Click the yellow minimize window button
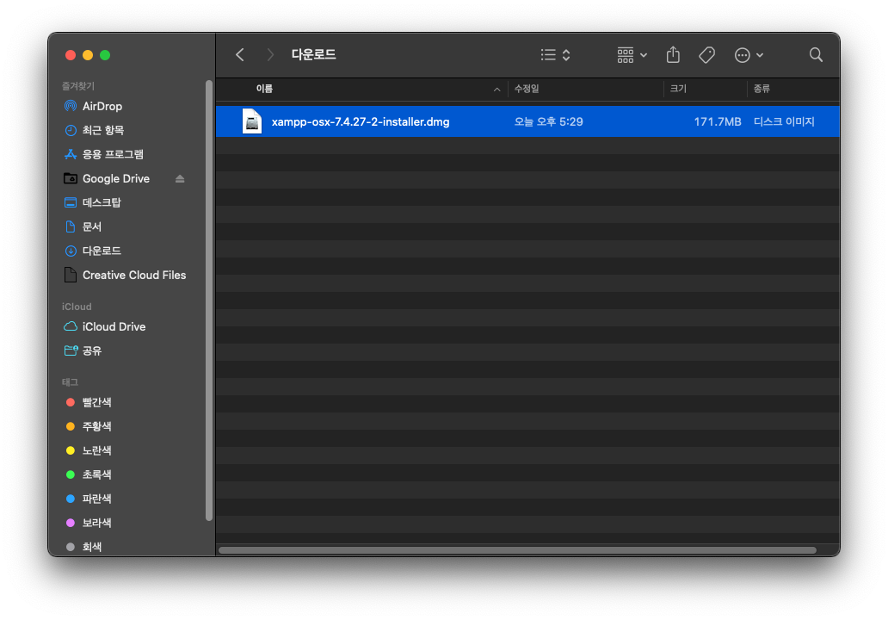The width and height of the screenshot is (888, 620). coord(88,55)
